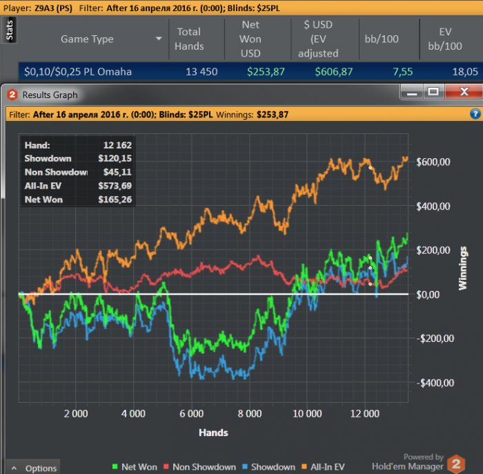The height and width of the screenshot is (474, 483).
Task: Toggle the green Net Won legend swatch
Action: [x=115, y=466]
